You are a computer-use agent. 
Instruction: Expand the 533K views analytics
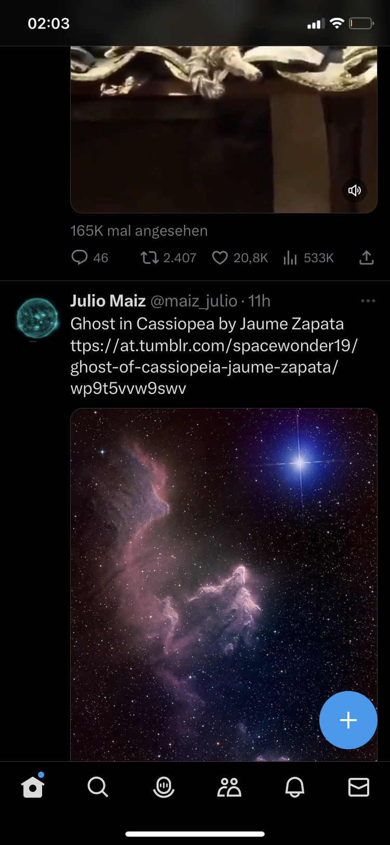click(308, 258)
